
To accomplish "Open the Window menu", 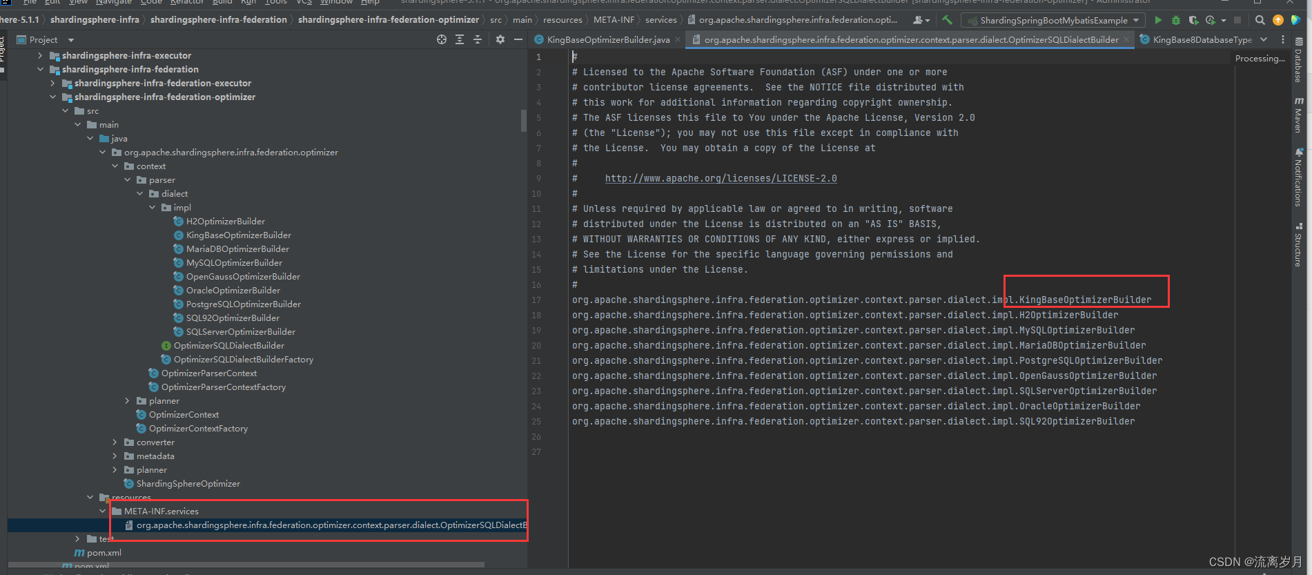I will point(336,2).
